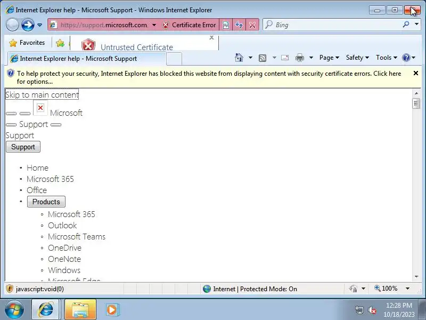Viewport: 426px width, 320px height.
Task: Close the yellow information bar
Action: coord(416,73)
